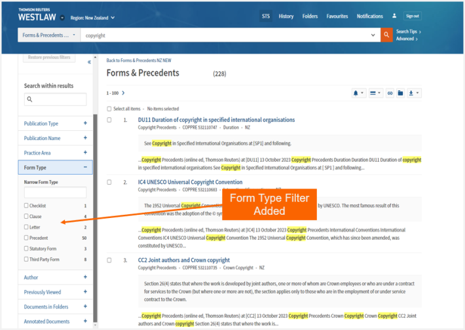Open the user profile icon
465x330 pixels.
[394, 16]
